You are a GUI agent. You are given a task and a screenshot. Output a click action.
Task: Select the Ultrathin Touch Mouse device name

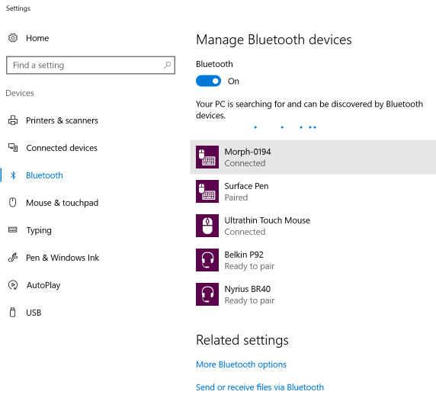point(268,220)
